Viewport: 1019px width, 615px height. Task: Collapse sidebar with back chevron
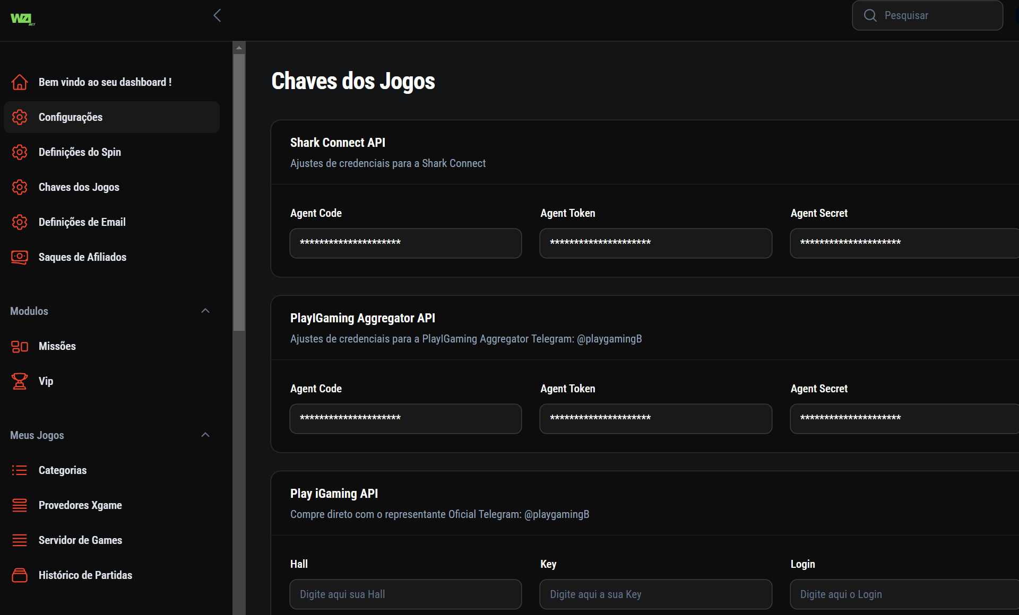217,15
